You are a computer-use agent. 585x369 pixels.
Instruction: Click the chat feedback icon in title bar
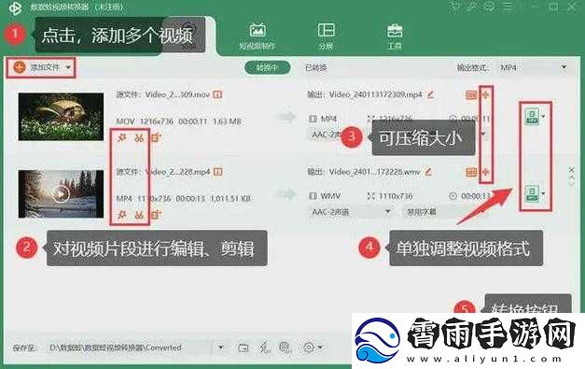tap(489, 7)
